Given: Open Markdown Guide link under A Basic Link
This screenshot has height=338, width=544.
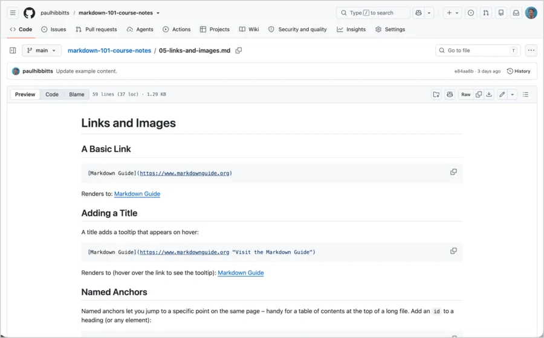Looking at the screenshot, I should pos(137,194).
